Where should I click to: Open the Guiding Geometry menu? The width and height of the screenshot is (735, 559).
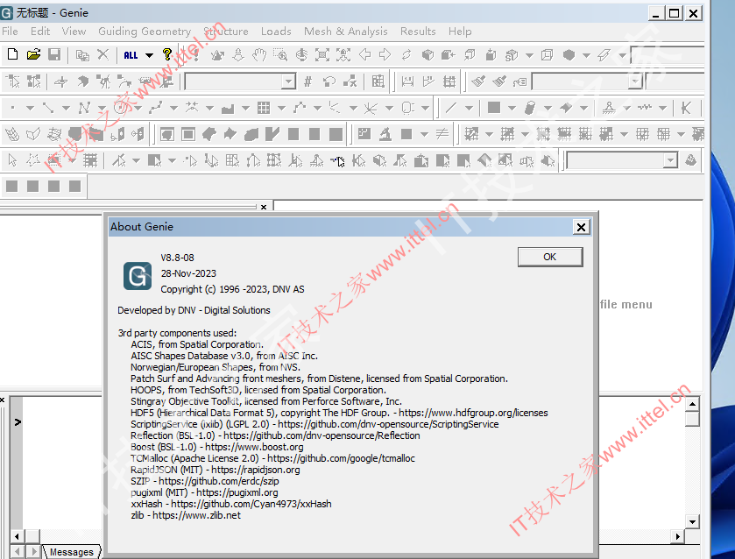[x=145, y=32]
